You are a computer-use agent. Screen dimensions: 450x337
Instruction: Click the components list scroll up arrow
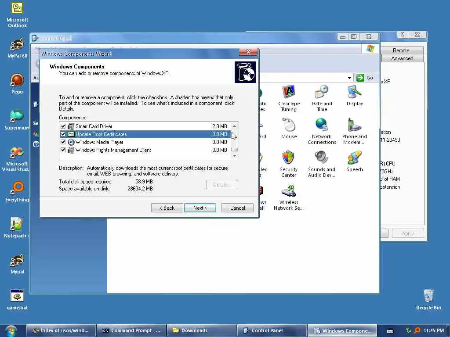(x=235, y=126)
